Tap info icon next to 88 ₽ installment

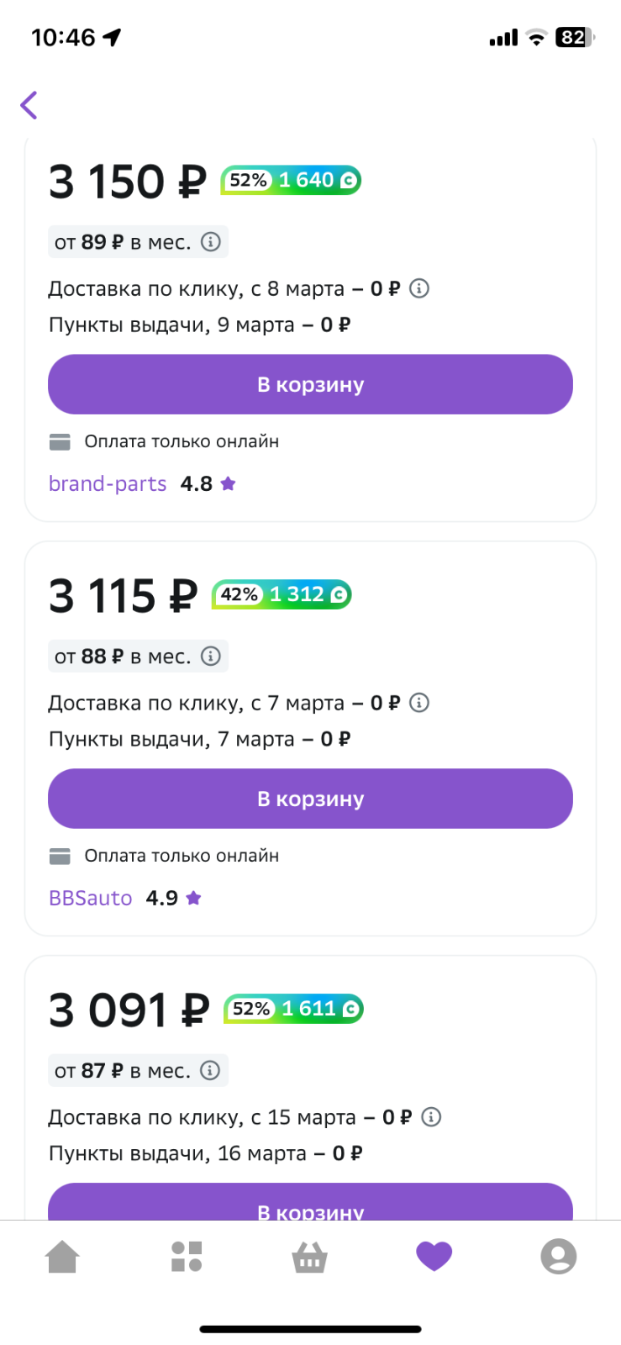pos(211,657)
